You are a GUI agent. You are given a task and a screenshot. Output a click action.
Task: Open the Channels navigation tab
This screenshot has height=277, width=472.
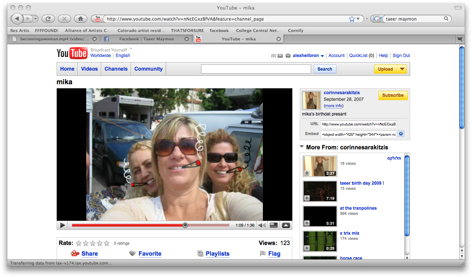click(x=116, y=69)
